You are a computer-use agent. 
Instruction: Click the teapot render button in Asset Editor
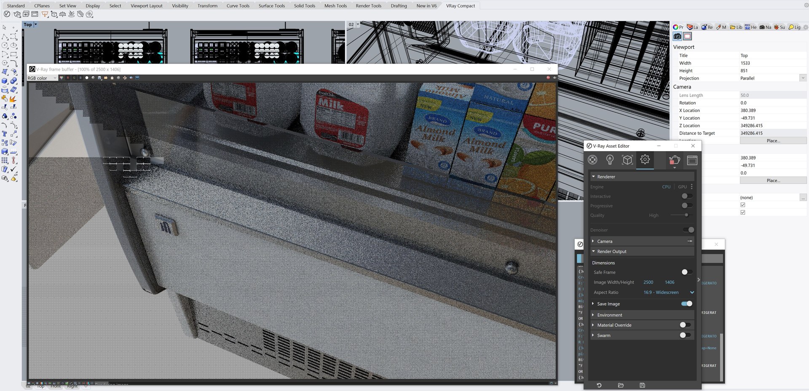point(674,160)
